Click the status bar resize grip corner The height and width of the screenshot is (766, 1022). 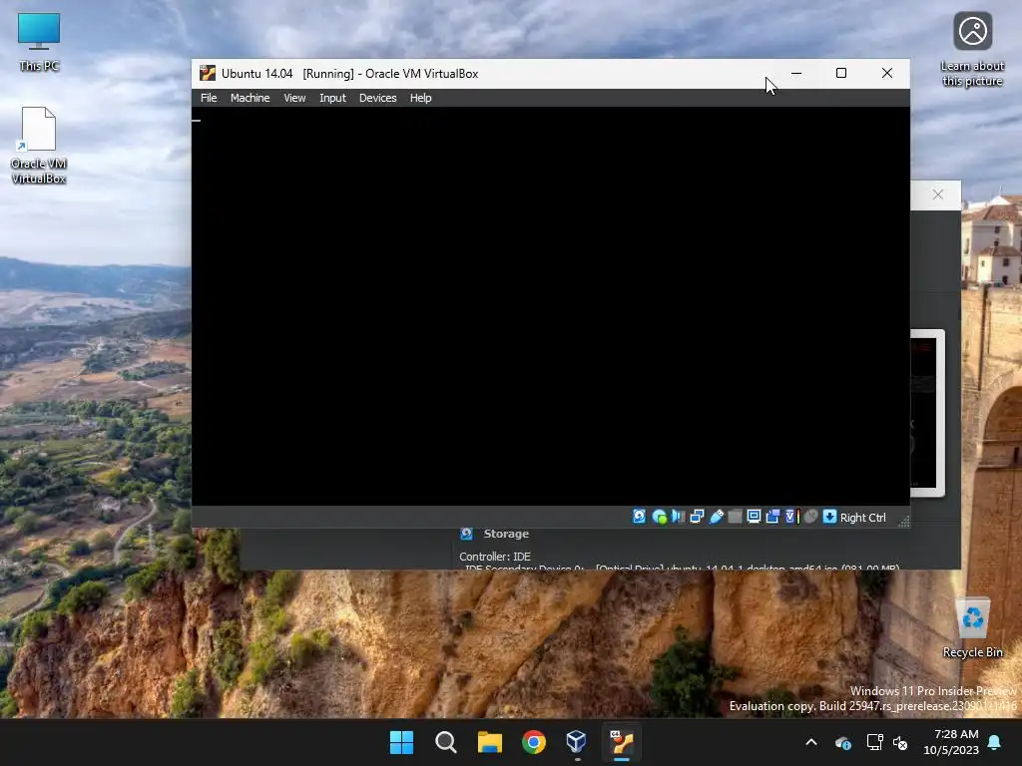[x=903, y=521]
